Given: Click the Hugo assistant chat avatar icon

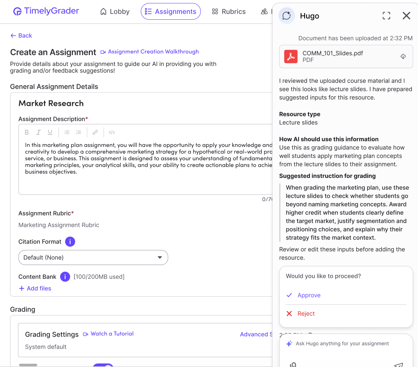Looking at the screenshot, I should [287, 16].
